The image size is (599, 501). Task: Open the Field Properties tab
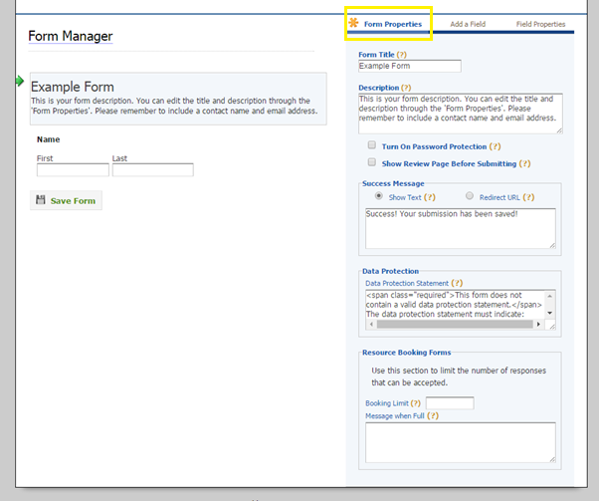(540, 24)
